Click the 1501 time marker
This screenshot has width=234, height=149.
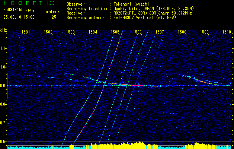tap(26, 32)
